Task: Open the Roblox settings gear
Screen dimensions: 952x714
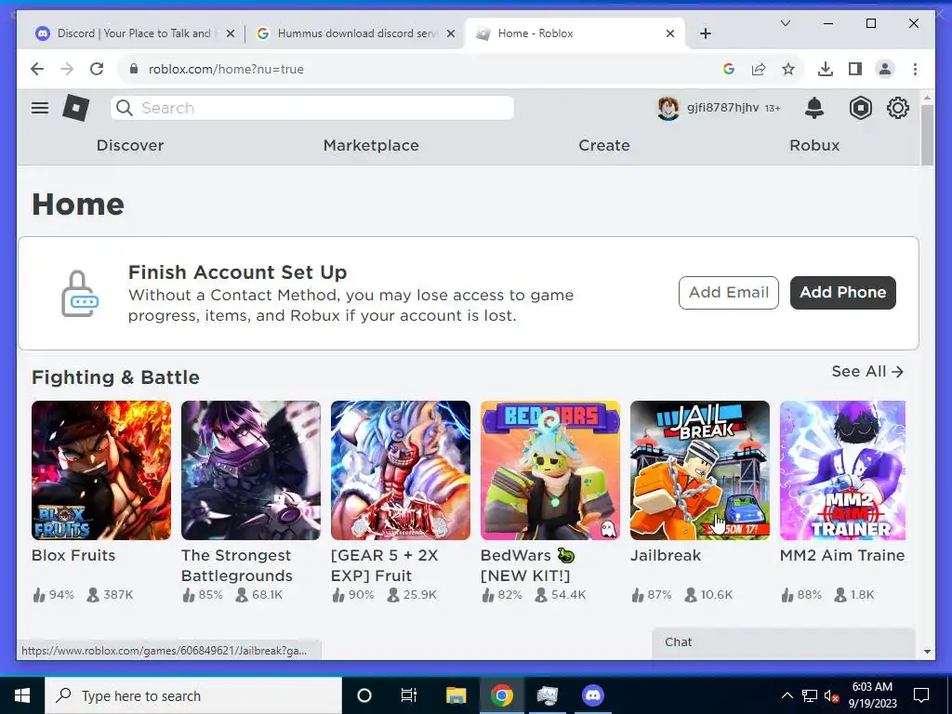Action: pos(897,108)
